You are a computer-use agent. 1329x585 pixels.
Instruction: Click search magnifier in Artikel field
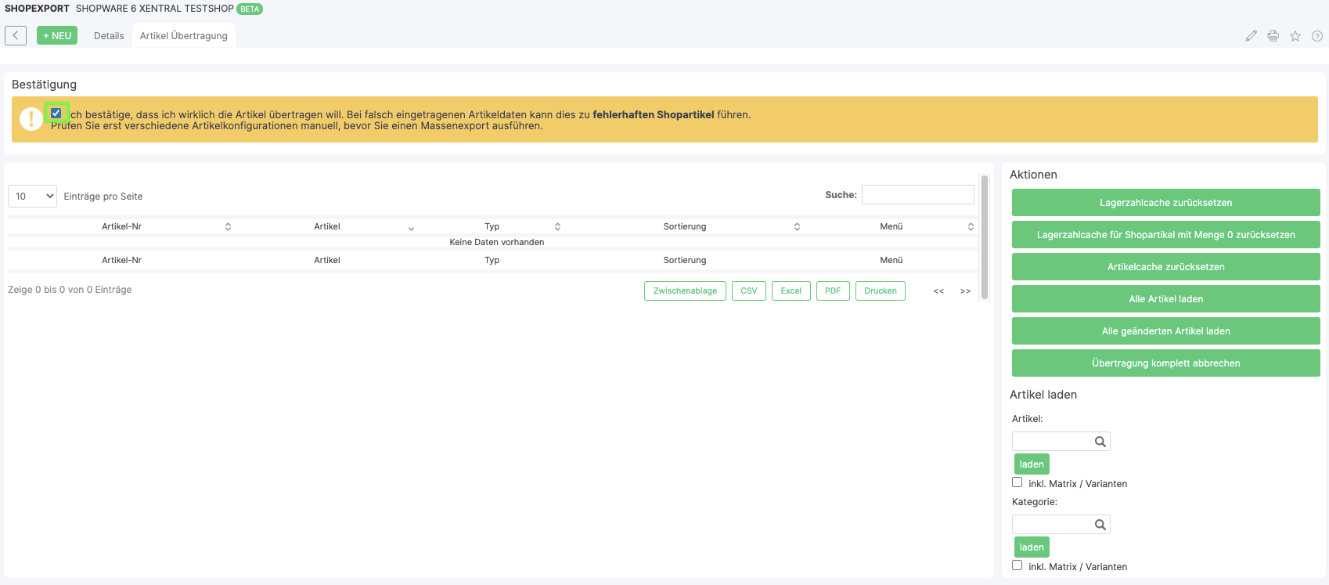point(1100,442)
